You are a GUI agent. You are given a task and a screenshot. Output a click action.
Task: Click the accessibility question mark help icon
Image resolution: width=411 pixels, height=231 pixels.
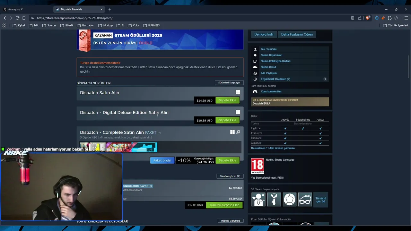coord(325,79)
